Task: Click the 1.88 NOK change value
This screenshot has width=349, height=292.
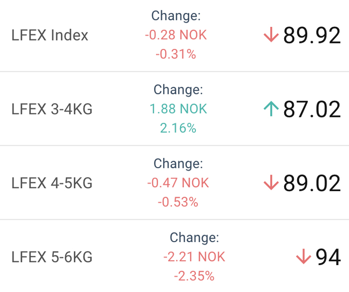Action: 178,109
